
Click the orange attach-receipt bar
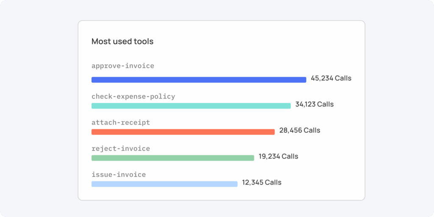coord(183,132)
